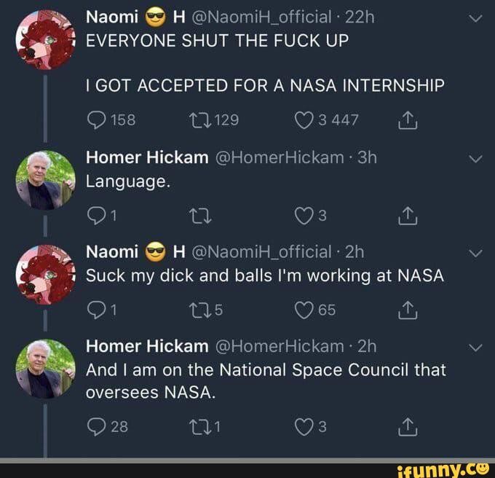Image resolution: width=495 pixels, height=478 pixels.
Task: View Homer Hickam's avatar on "Language." tweet
Action: coord(45,179)
